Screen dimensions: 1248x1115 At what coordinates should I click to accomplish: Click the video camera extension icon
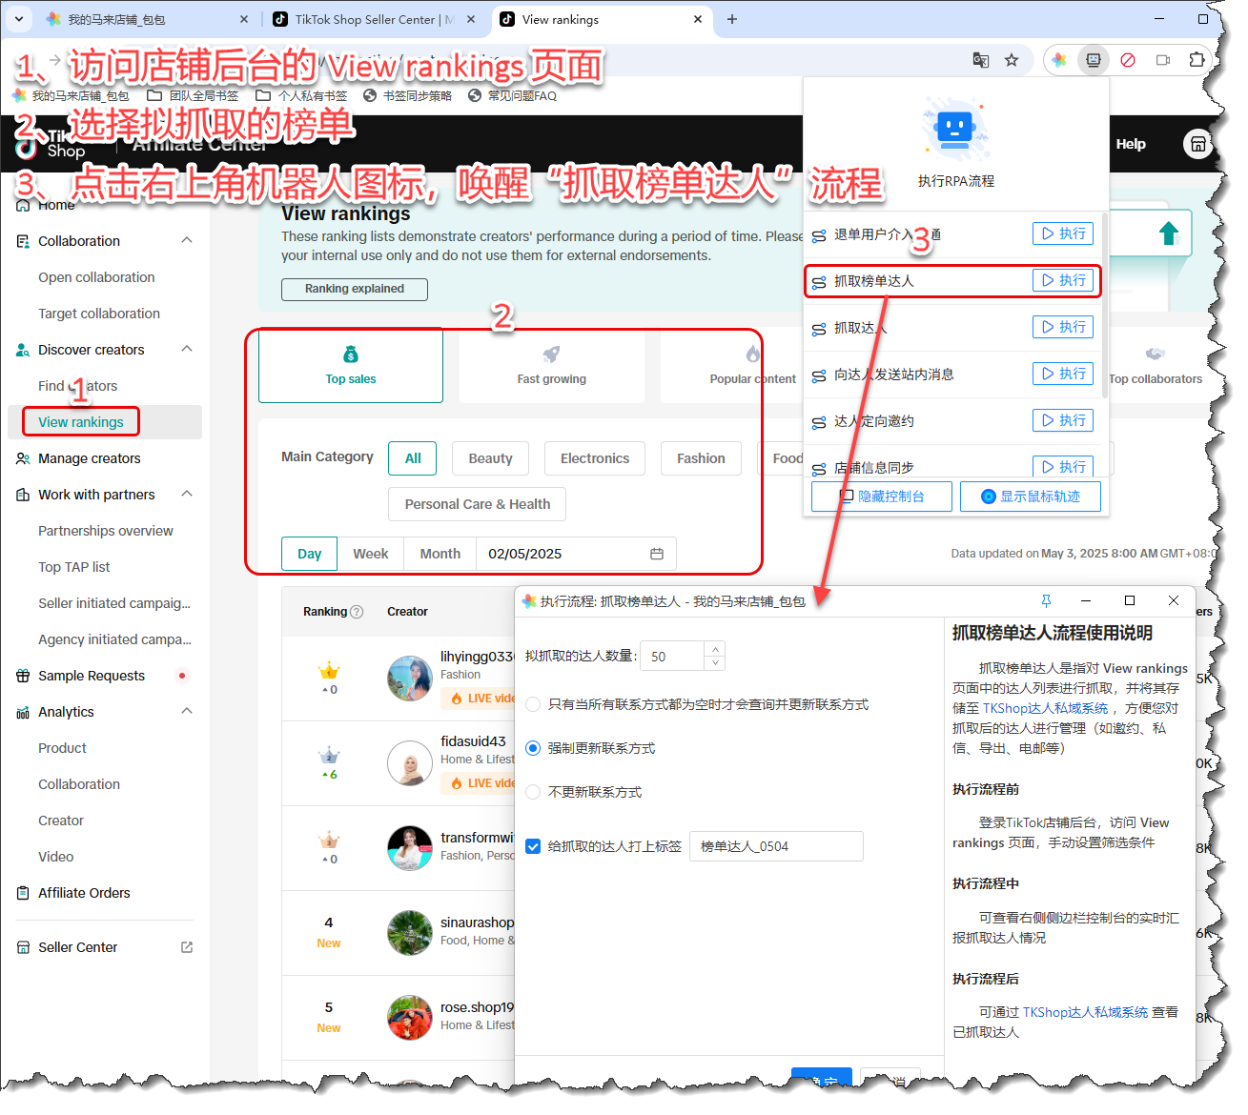[1162, 60]
